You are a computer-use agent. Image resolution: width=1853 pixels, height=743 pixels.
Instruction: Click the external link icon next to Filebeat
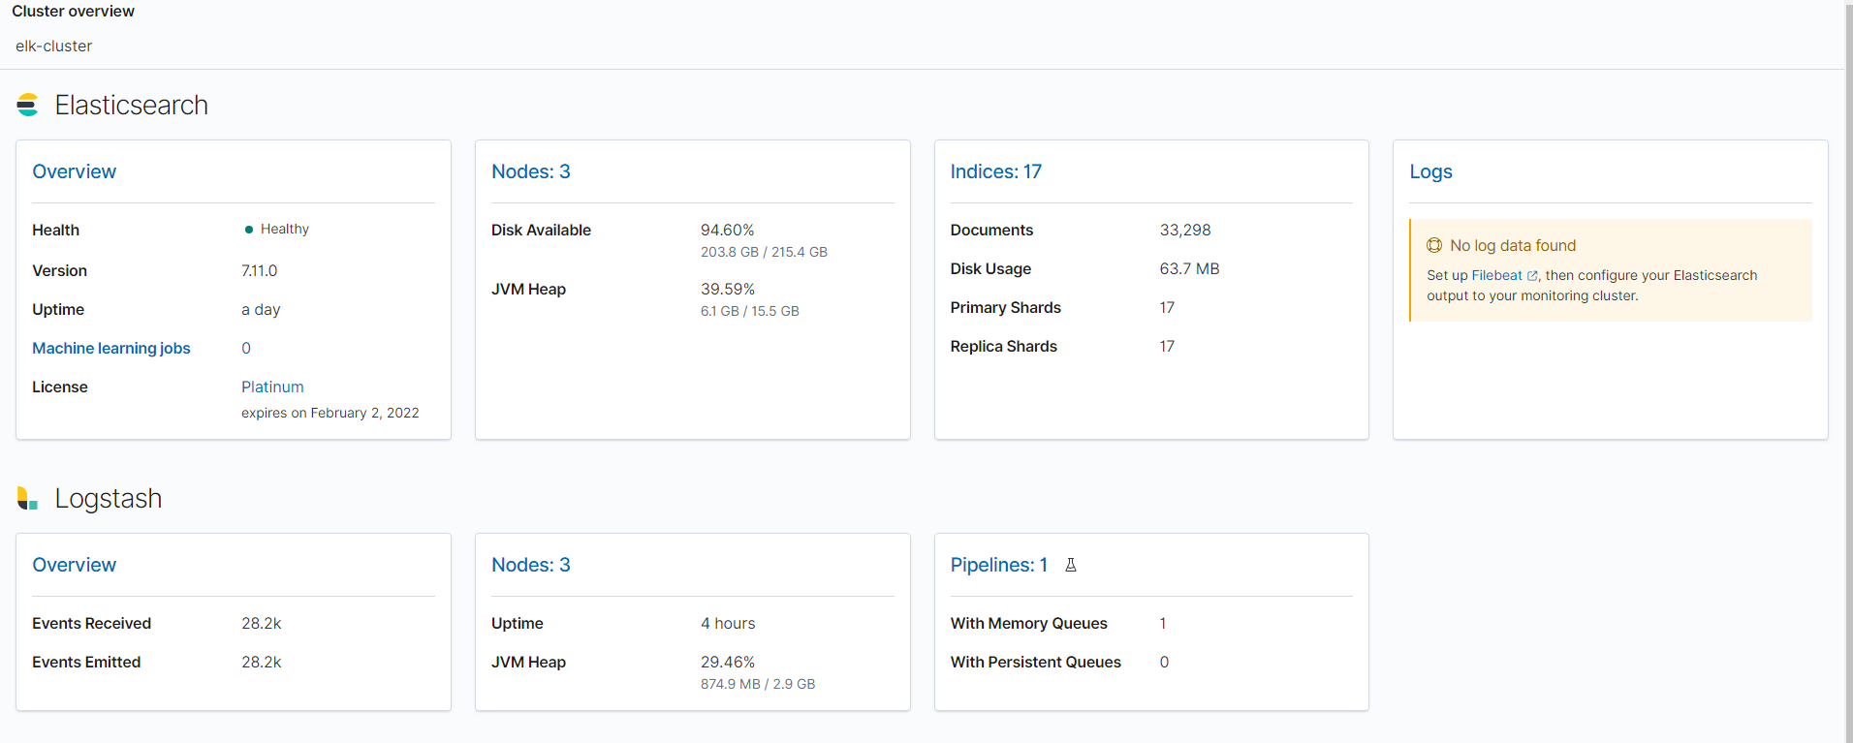(x=1532, y=276)
